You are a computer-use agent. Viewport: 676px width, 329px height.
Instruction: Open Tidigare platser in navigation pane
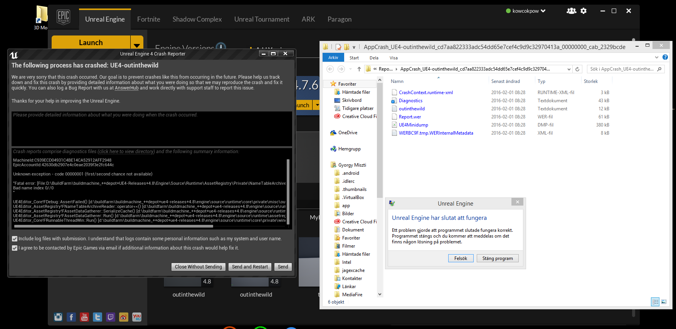354,108
